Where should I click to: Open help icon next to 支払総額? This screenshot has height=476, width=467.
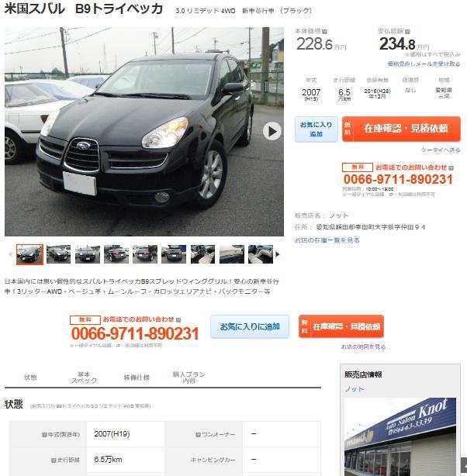point(407,31)
